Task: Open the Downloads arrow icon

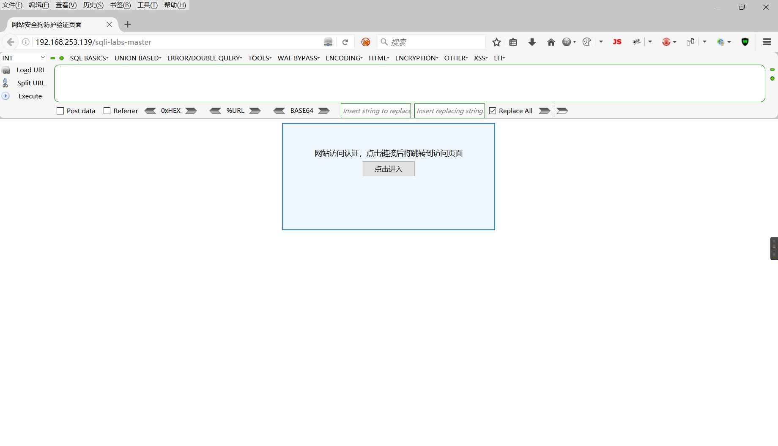Action: 532,42
